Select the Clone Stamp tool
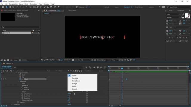The width and height of the screenshot is (191, 107). tap(48, 7)
